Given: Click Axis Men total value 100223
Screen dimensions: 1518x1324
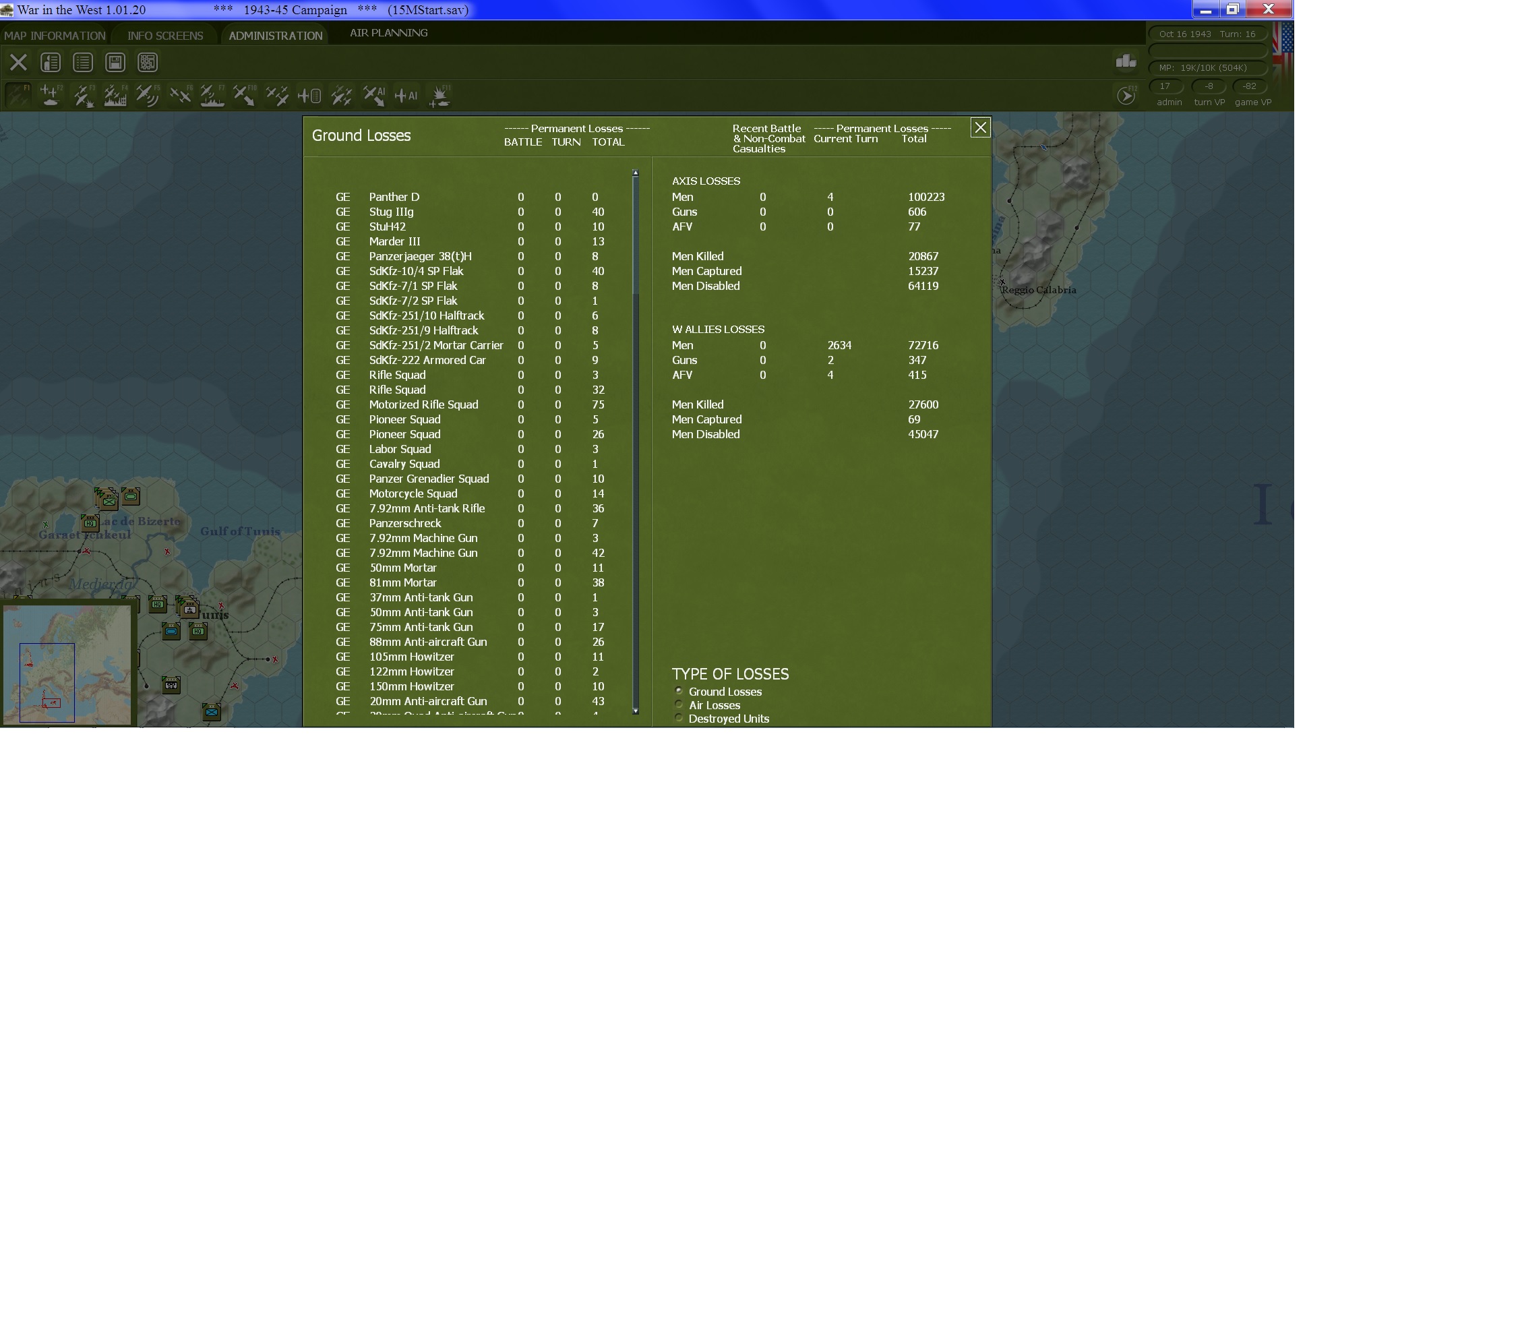Looking at the screenshot, I should click(x=925, y=198).
